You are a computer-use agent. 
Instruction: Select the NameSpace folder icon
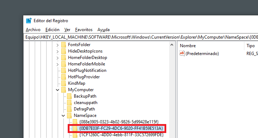coord(69,115)
